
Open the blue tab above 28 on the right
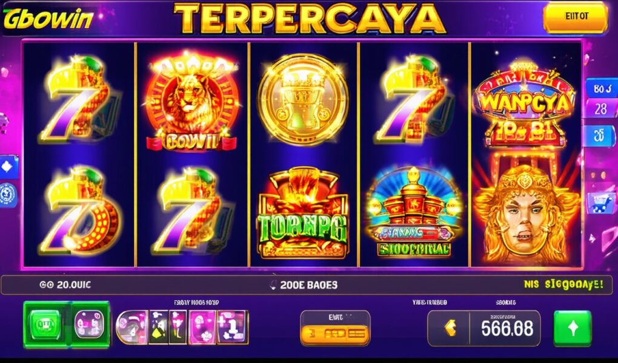pyautogui.click(x=602, y=88)
